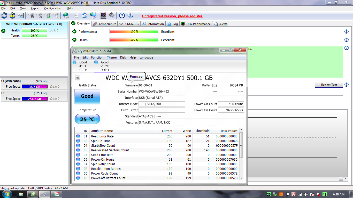Open About via blue info bubble toolbar icon
Image resolution: width=353 pixels, height=198 pixels.
point(130,15)
